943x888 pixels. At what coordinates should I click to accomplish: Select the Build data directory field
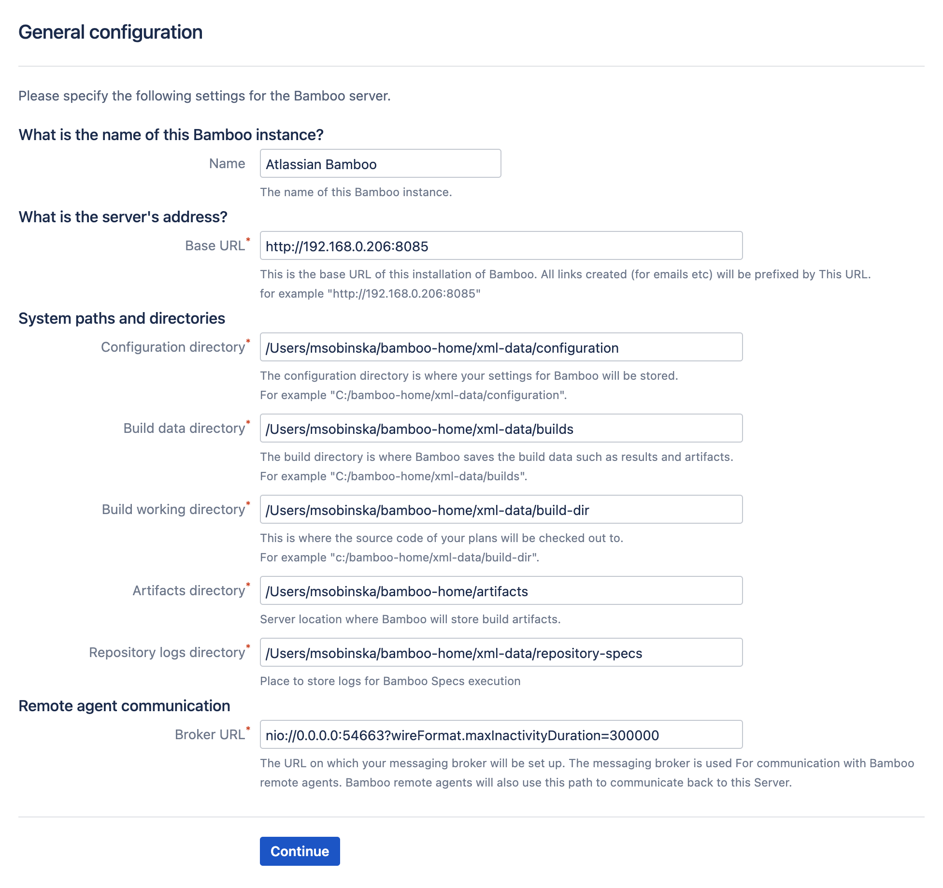pyautogui.click(x=501, y=428)
